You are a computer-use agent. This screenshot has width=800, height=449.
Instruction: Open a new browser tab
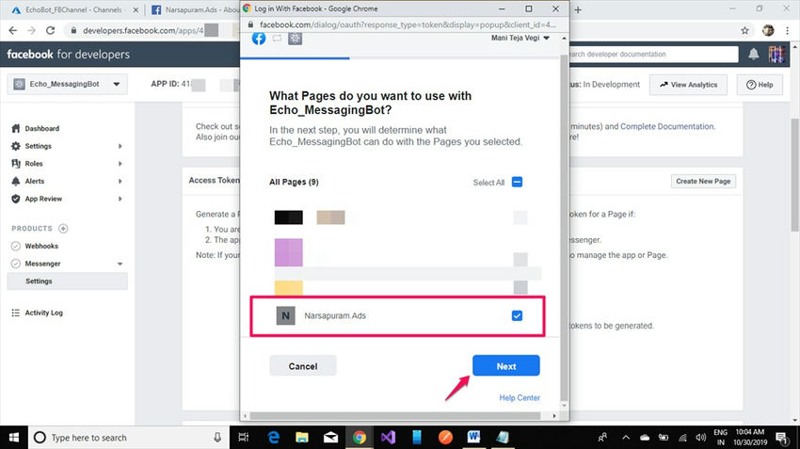[578, 9]
